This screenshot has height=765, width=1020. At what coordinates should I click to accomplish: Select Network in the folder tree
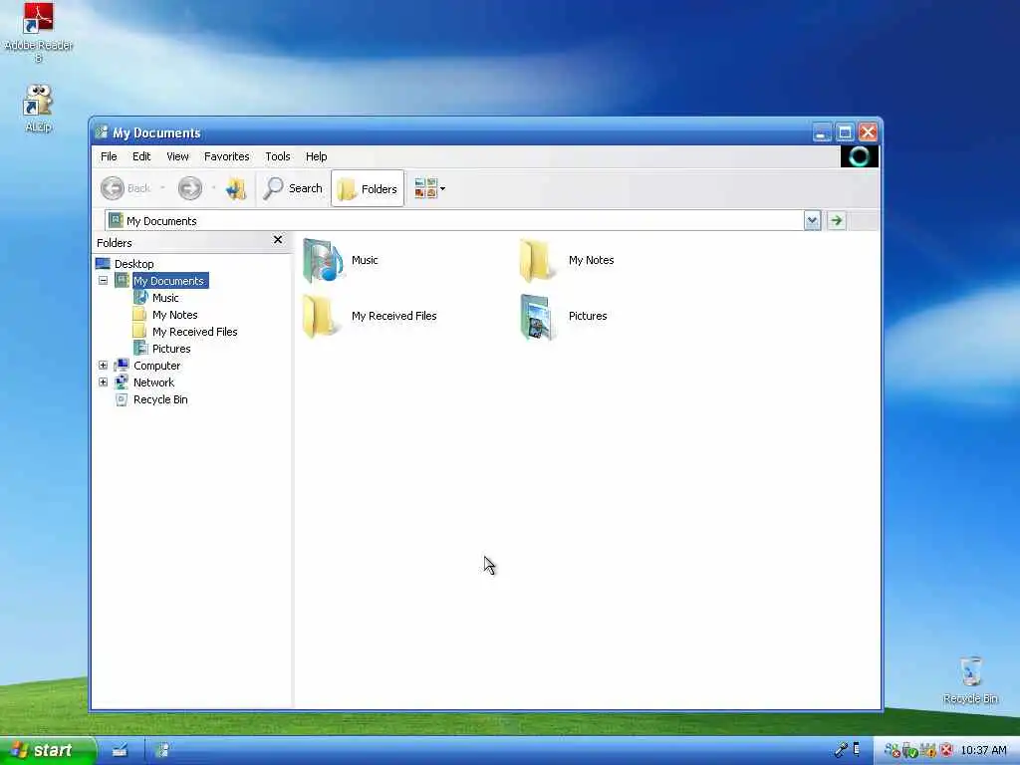tap(153, 382)
